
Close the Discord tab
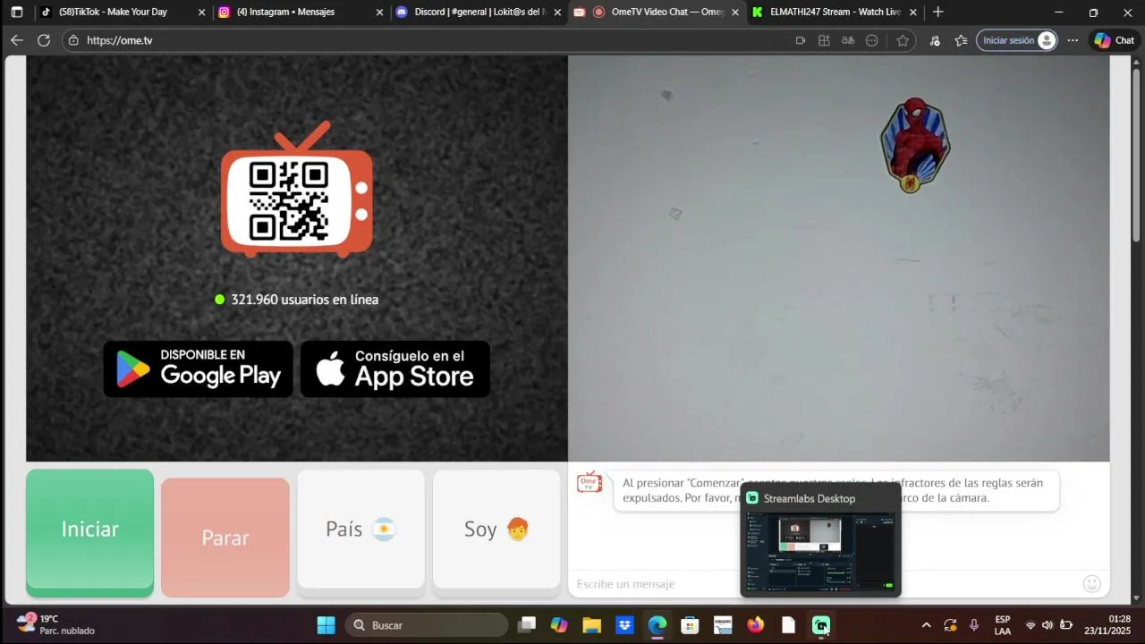click(557, 13)
